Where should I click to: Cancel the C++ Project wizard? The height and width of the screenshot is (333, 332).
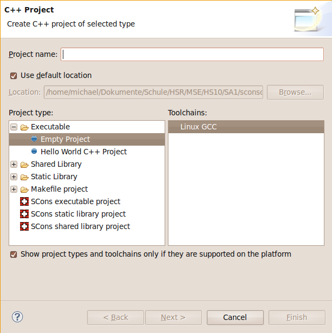235,317
